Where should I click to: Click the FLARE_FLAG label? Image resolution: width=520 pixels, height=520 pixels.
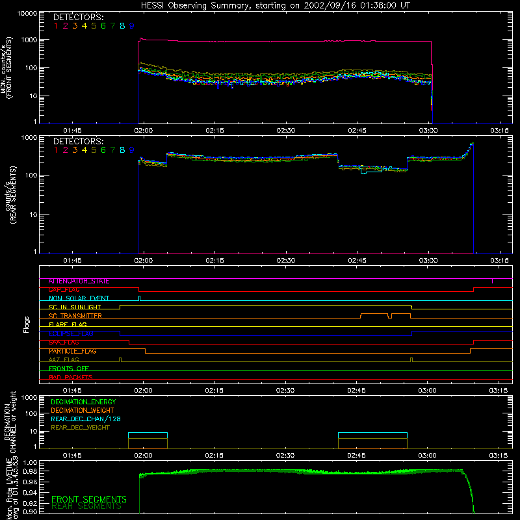68,324
